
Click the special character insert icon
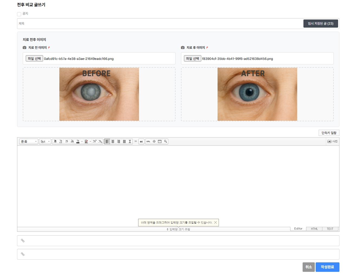click(x=154, y=141)
